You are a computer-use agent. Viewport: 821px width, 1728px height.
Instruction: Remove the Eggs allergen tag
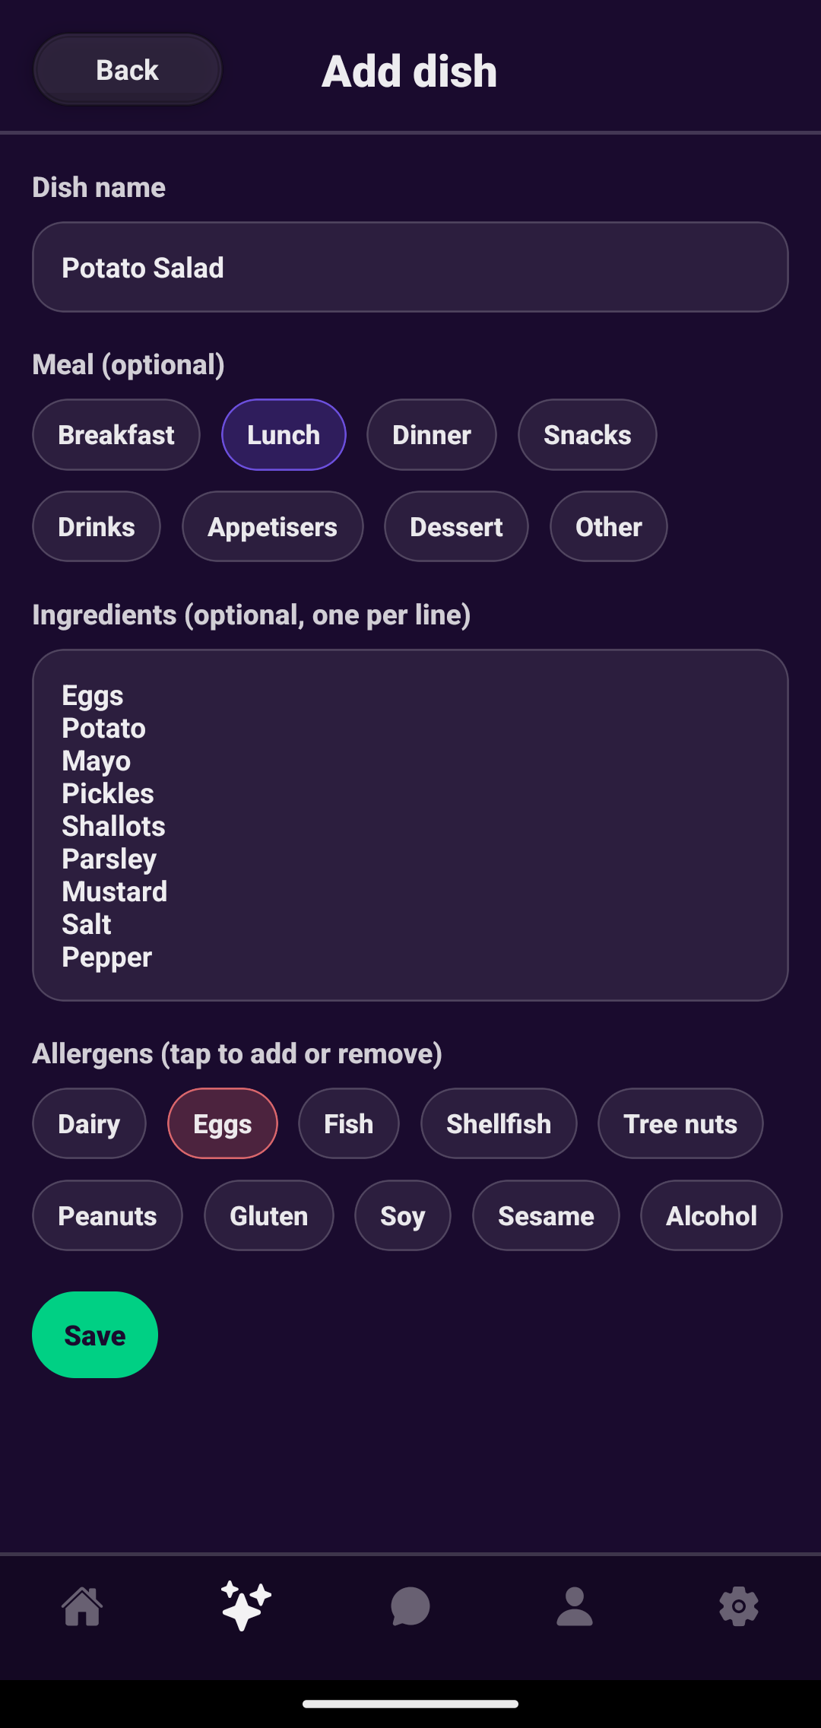222,1123
